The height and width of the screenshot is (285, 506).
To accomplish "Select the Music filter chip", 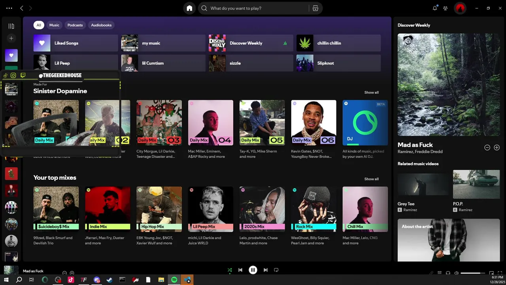I will (54, 25).
